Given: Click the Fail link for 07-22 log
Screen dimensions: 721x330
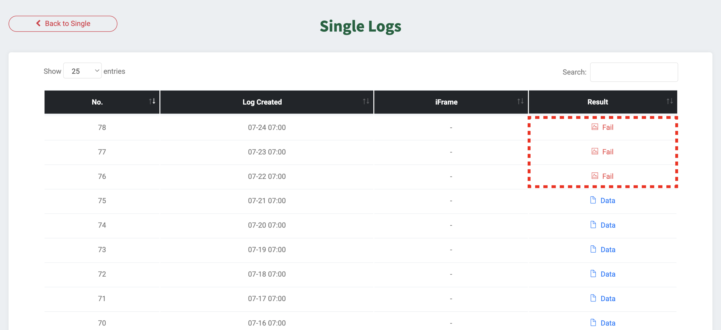Looking at the screenshot, I should click(x=607, y=176).
